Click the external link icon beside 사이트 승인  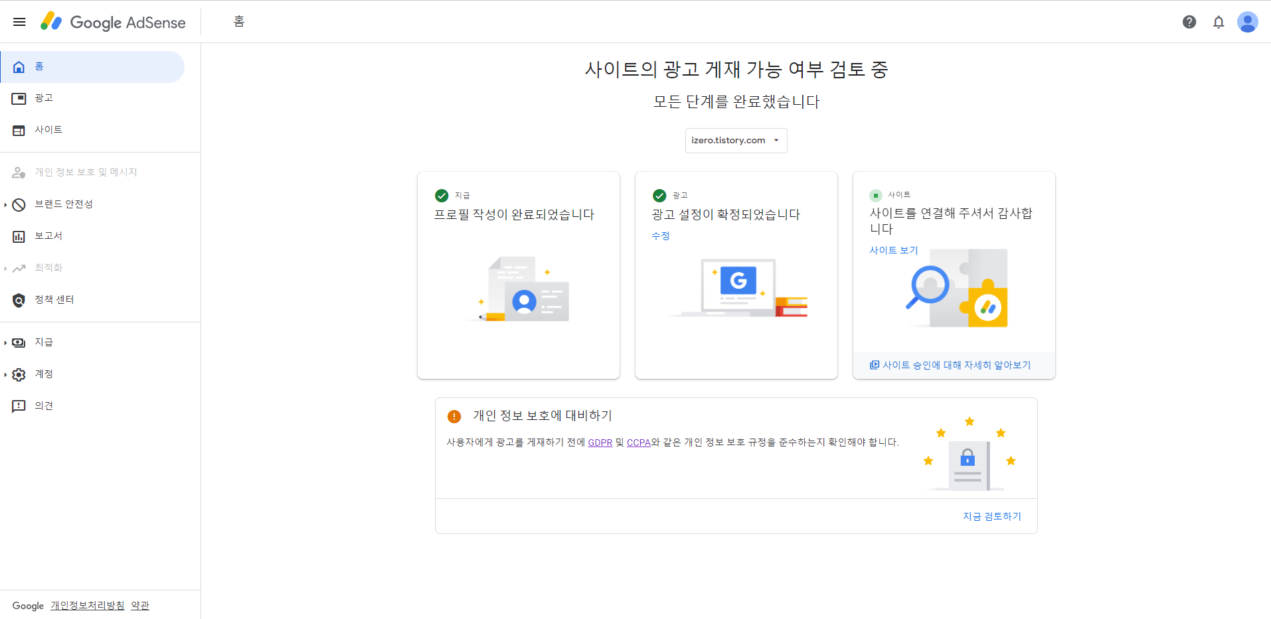875,365
